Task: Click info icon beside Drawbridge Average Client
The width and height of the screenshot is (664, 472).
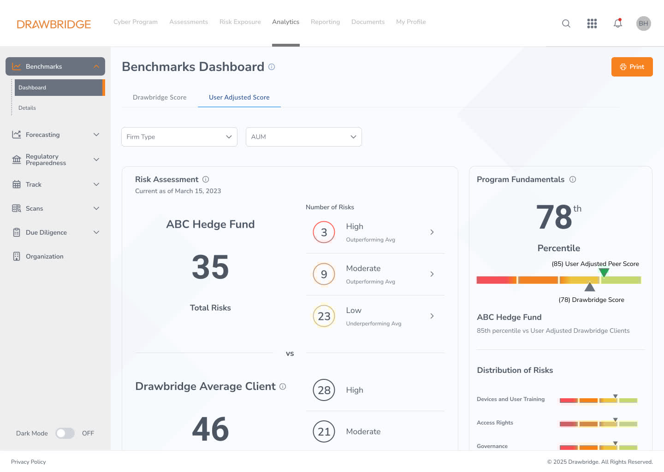Action: point(283,386)
